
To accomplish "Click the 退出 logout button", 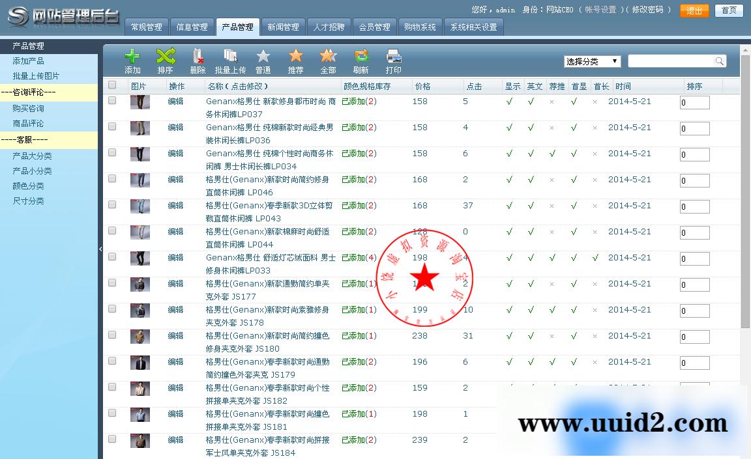I will (x=694, y=11).
